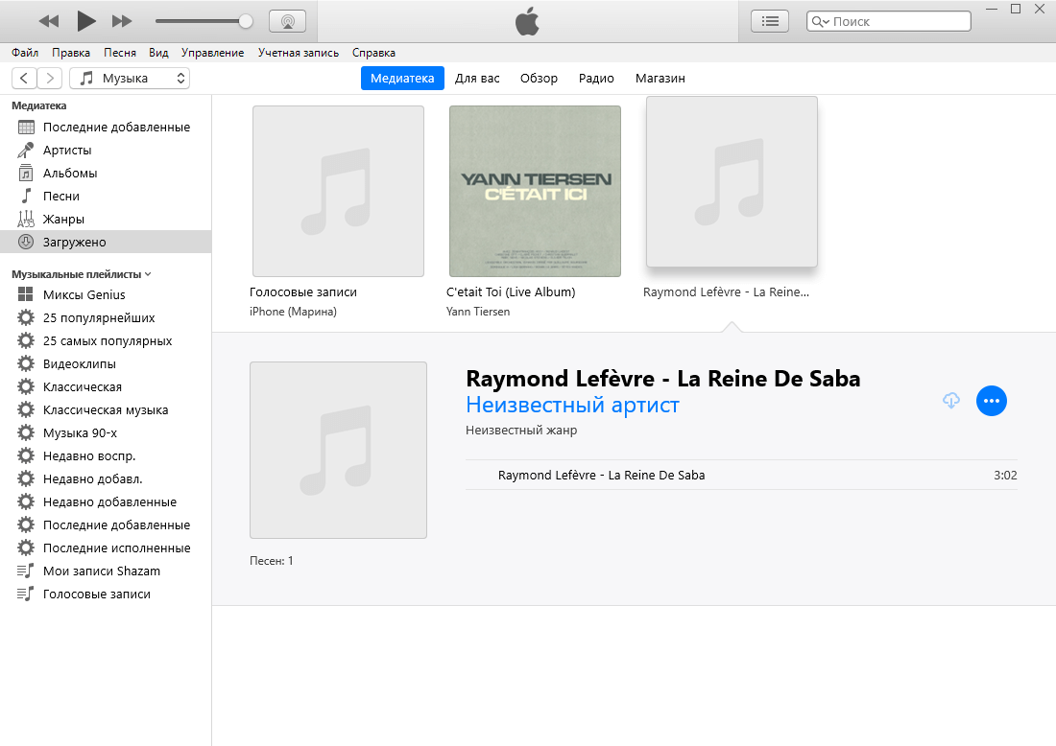Open the blue more options button

[x=992, y=401]
